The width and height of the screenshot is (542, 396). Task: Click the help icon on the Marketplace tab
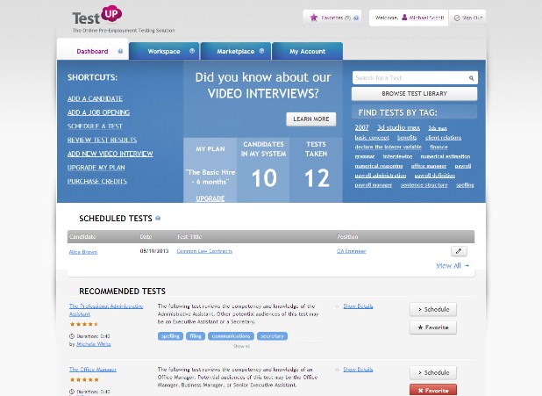[x=261, y=51]
